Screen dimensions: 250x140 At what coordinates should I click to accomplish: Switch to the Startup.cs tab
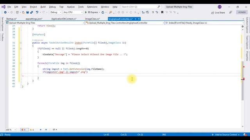point(11,19)
